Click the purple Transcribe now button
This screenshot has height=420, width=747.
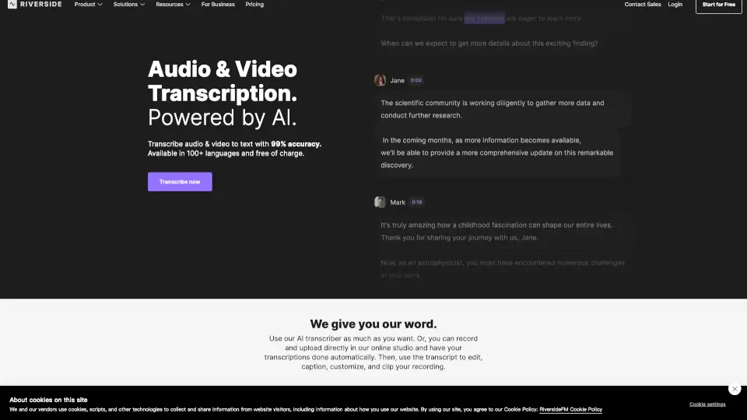[x=180, y=182]
